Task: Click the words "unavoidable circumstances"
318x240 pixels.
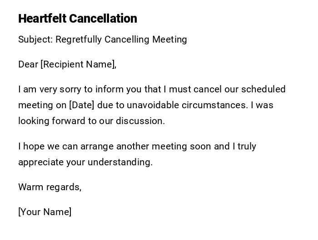Action: (x=187, y=105)
